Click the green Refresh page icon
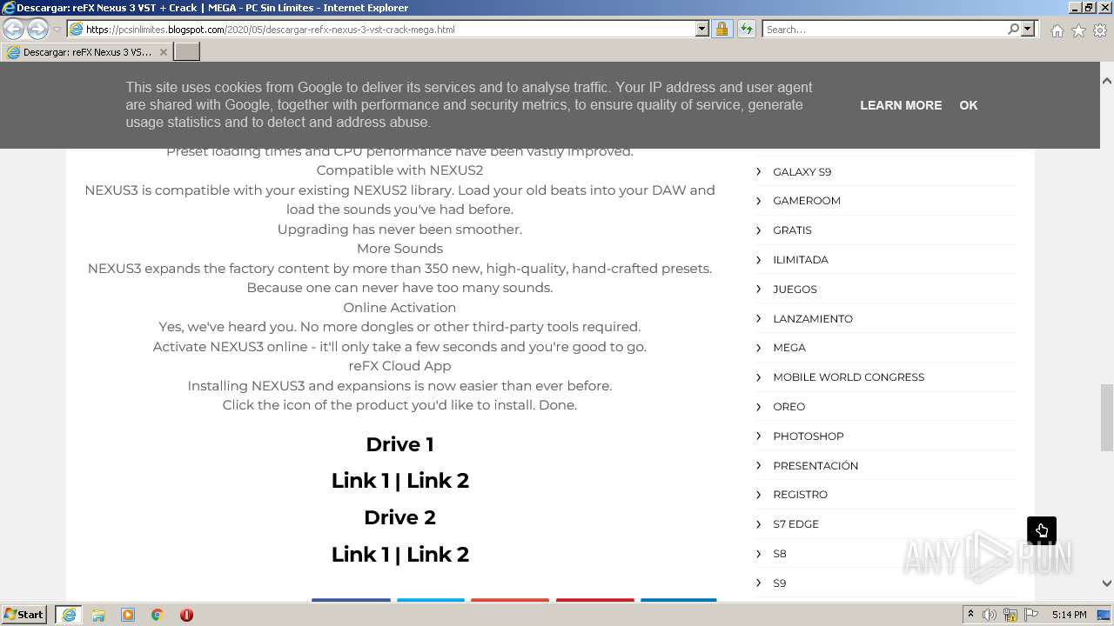Image resolution: width=1114 pixels, height=626 pixels. [746, 29]
